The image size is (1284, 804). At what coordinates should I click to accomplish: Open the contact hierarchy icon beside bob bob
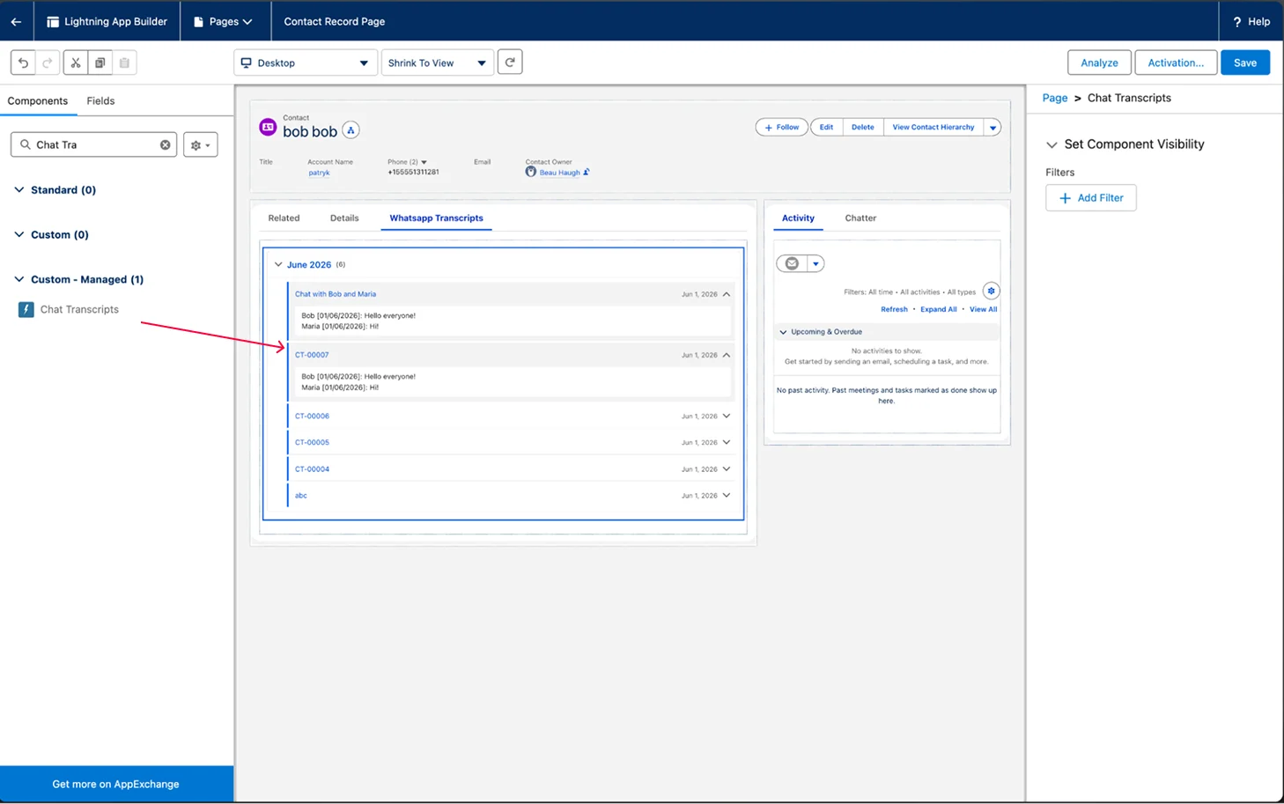pyautogui.click(x=351, y=130)
